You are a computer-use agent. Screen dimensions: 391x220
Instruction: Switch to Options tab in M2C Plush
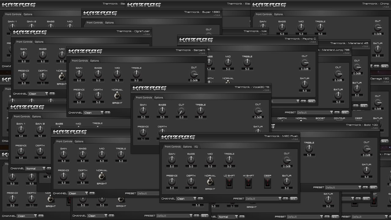187,147
